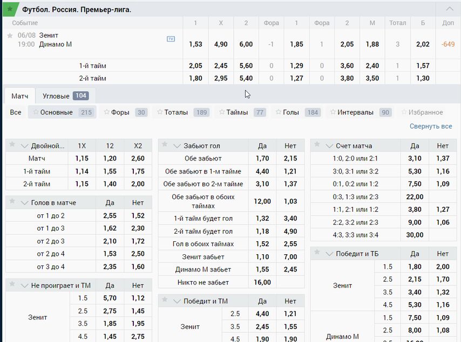The image size is (461, 342).
Task: Click the Футбол. Россия. Премьер-лига. header title
Action: 77,10
